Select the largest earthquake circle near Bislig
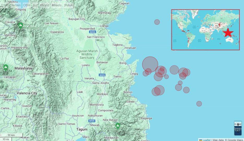Image resolution: width=244 pixels, height=141 pixels. 150,64
